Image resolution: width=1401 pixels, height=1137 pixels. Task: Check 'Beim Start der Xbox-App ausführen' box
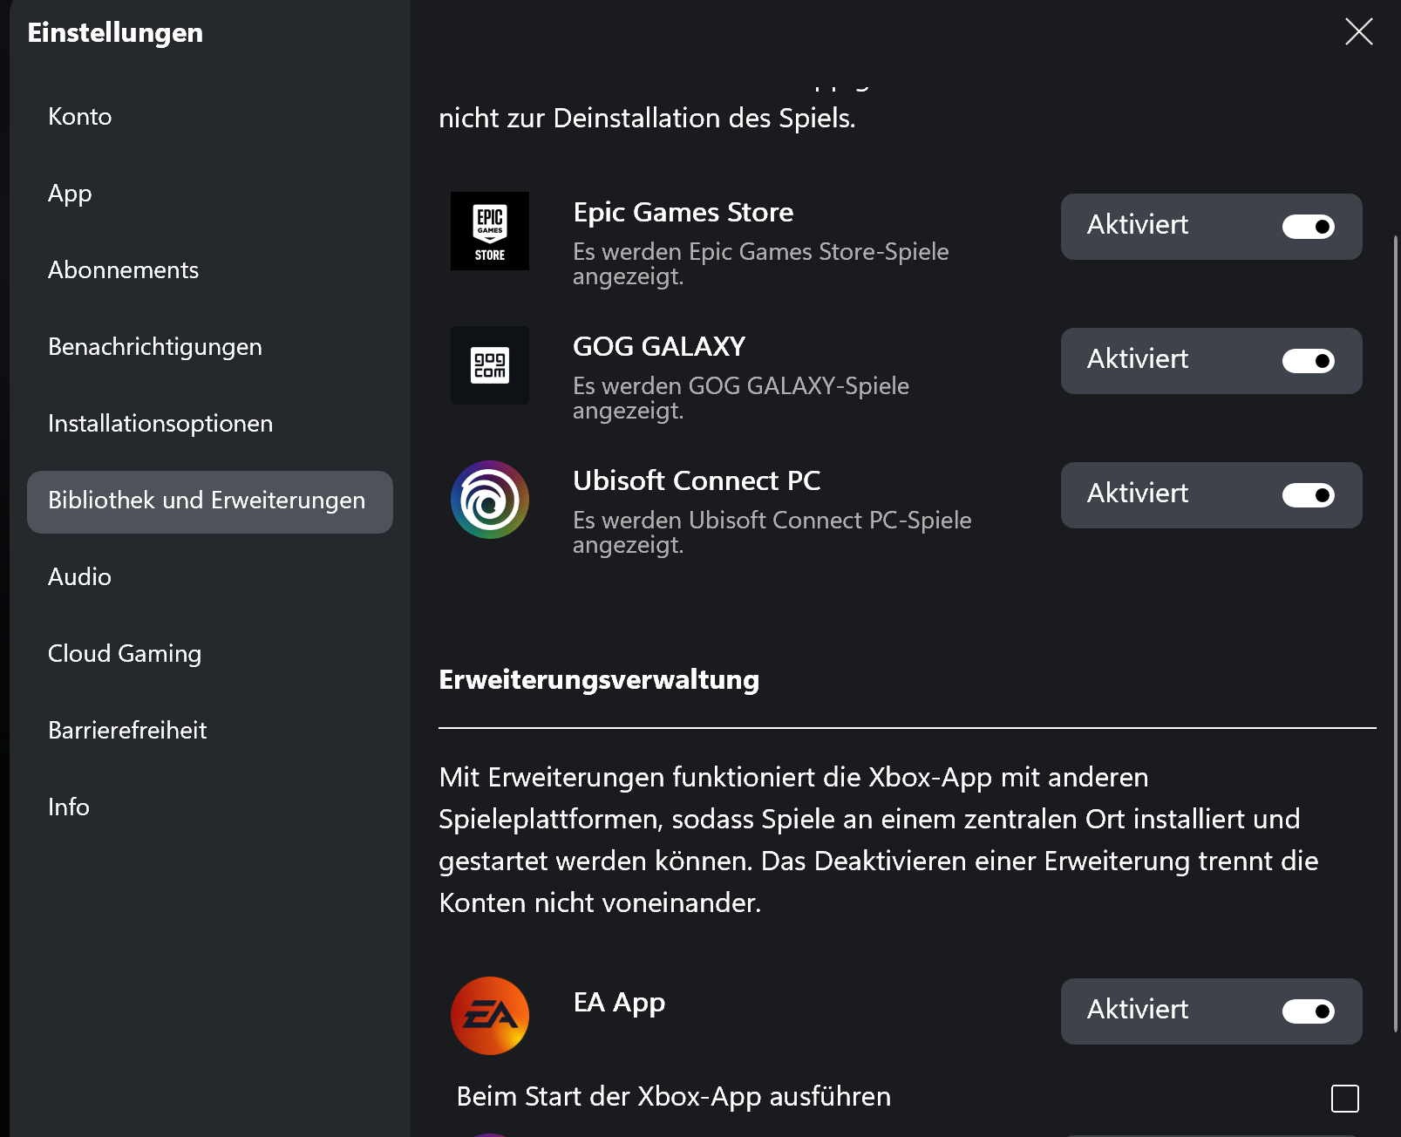point(1344,1099)
